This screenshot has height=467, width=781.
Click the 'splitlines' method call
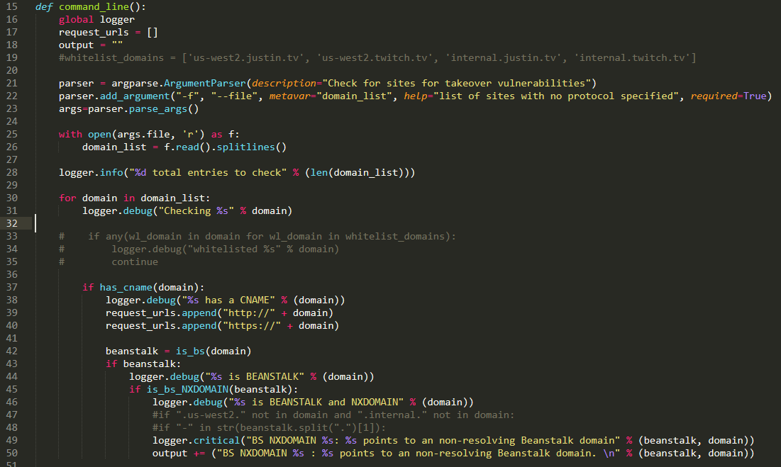pyautogui.click(x=246, y=147)
